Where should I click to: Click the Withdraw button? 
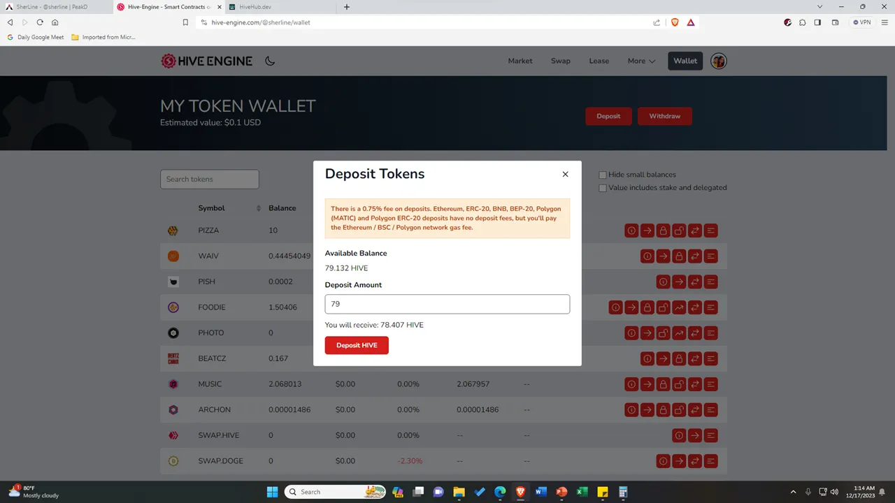coord(665,116)
